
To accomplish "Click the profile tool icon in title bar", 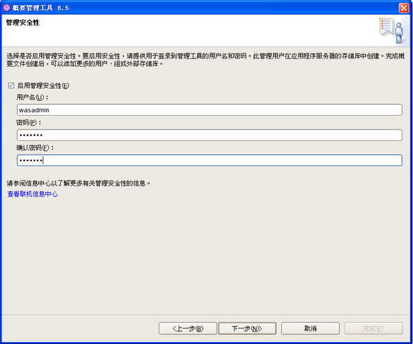I will point(7,8).
